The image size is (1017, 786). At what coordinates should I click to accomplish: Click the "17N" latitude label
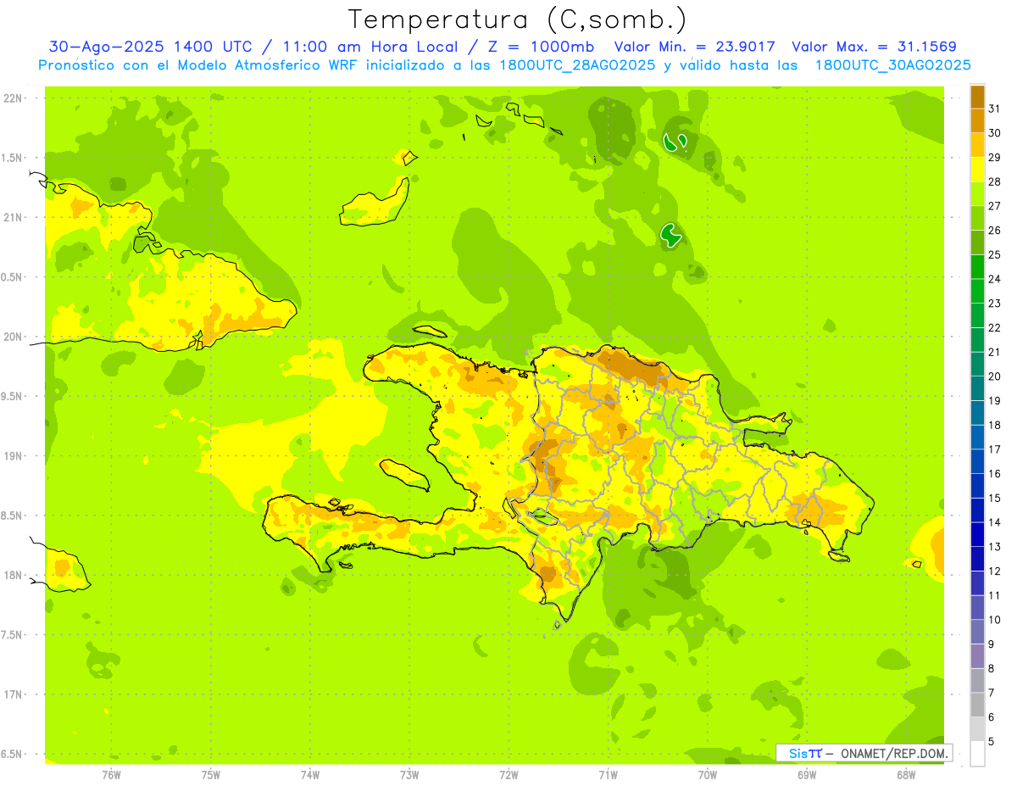click(x=13, y=694)
